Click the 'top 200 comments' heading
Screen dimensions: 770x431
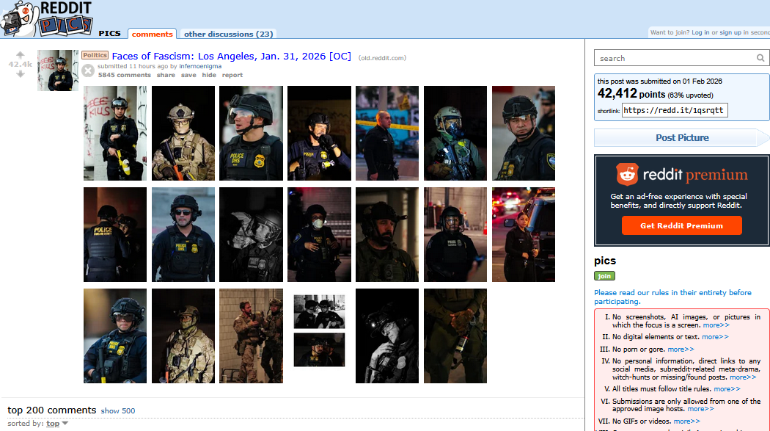point(51,410)
